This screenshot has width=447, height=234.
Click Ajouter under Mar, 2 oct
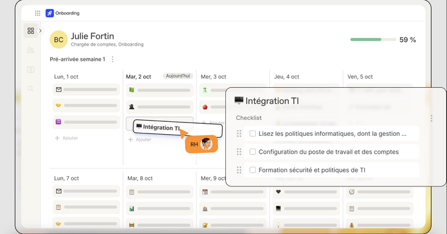(139, 140)
